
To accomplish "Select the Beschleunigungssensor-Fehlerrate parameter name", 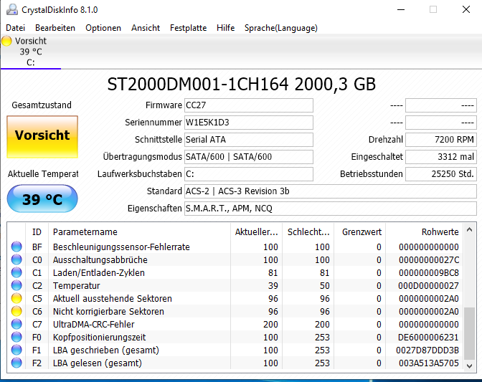I will point(121,247).
